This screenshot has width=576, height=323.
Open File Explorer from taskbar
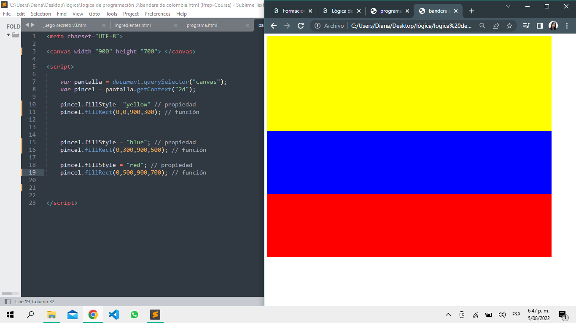51,315
